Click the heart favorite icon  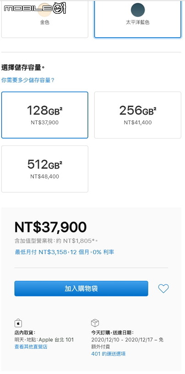163,289
